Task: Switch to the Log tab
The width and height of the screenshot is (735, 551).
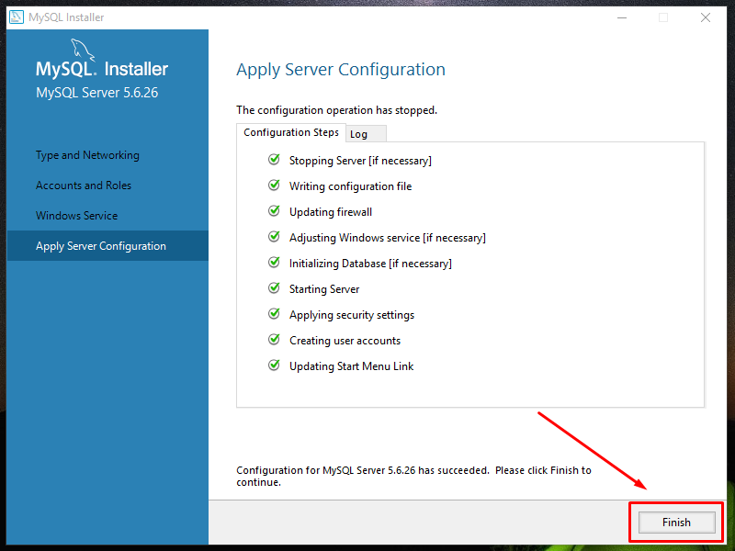Action: coord(364,133)
